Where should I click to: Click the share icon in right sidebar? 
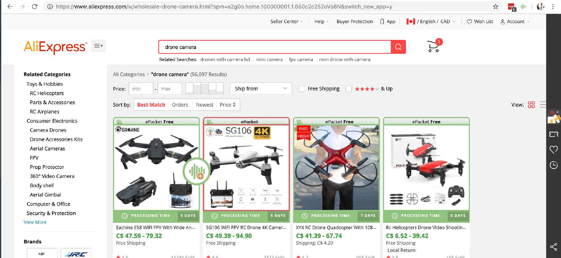(554, 247)
